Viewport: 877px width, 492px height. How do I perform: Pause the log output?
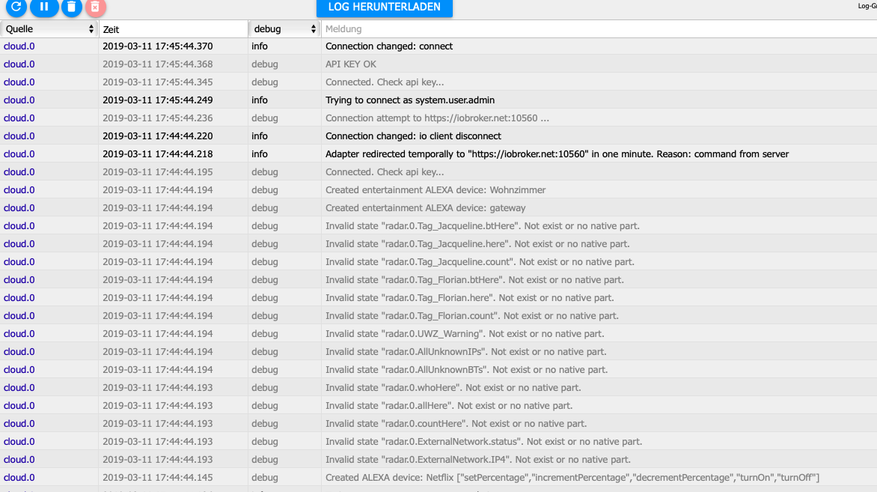coord(43,7)
